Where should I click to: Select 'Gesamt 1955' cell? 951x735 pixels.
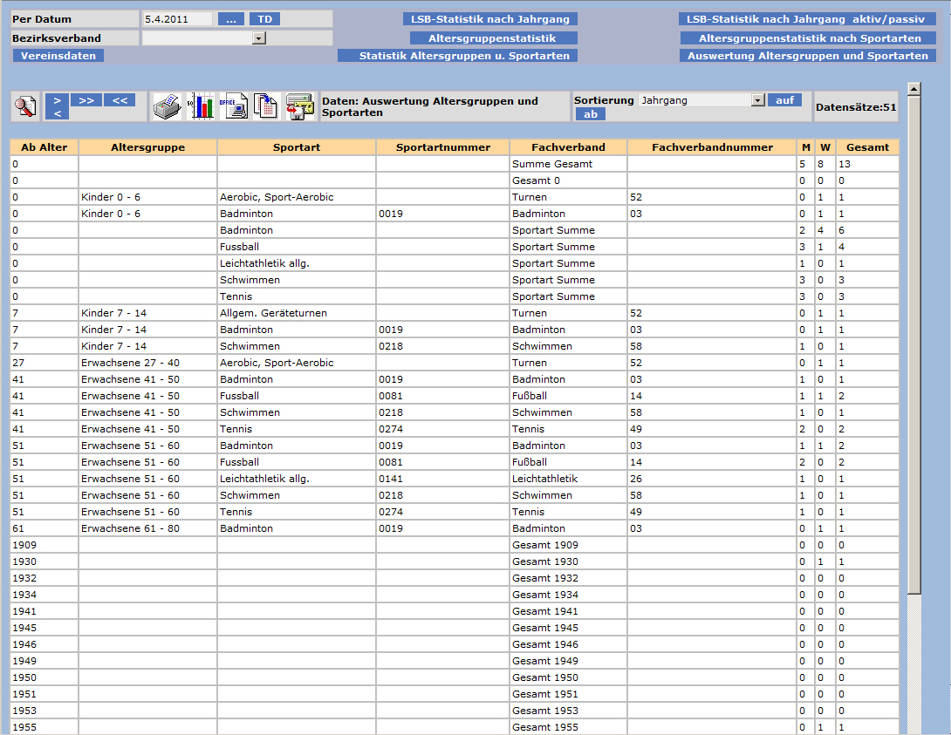pyautogui.click(x=568, y=726)
